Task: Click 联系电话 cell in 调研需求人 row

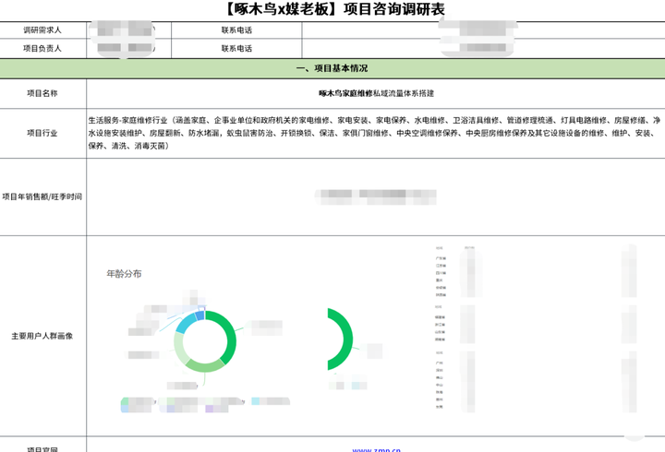Action: pyautogui.click(x=236, y=30)
